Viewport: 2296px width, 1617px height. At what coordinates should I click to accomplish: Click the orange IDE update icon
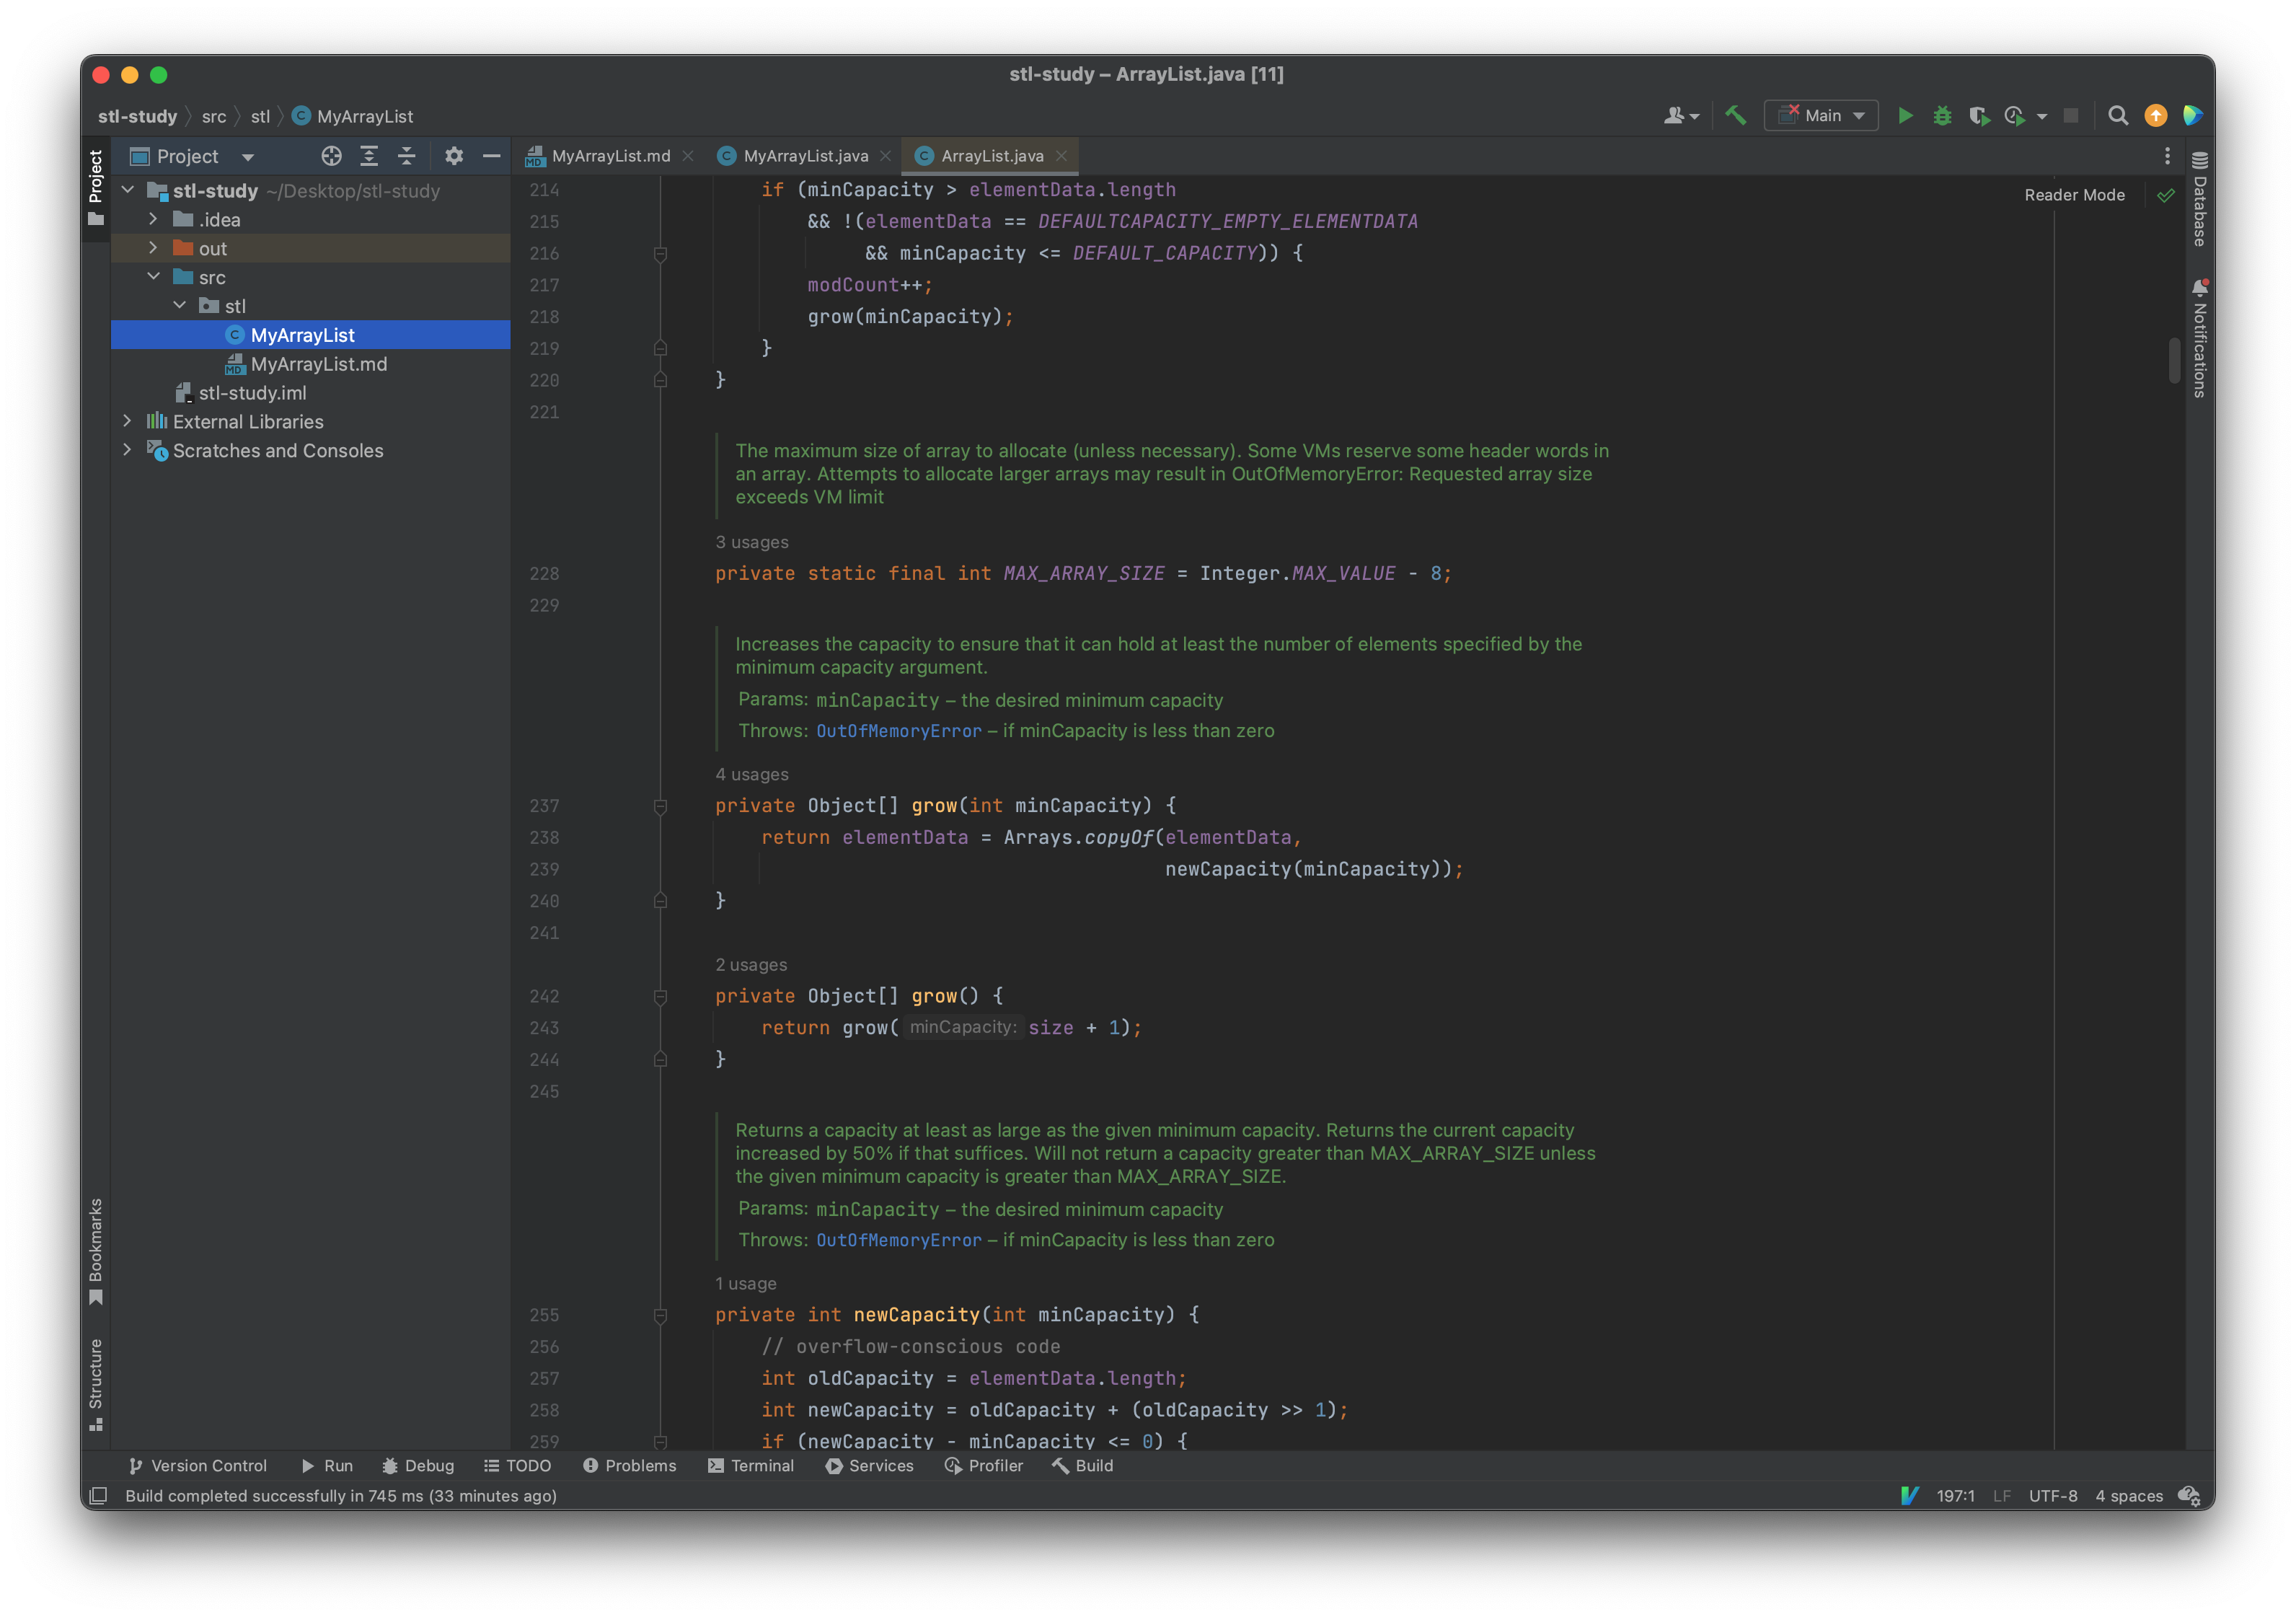(2156, 116)
